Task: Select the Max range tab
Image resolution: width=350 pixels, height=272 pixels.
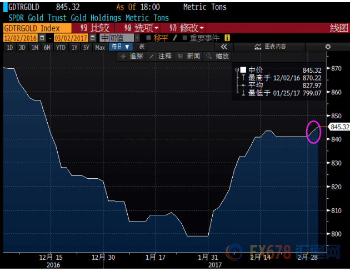Action: [x=100, y=47]
